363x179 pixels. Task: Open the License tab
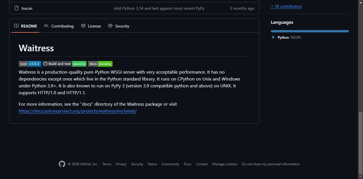click(x=91, y=26)
